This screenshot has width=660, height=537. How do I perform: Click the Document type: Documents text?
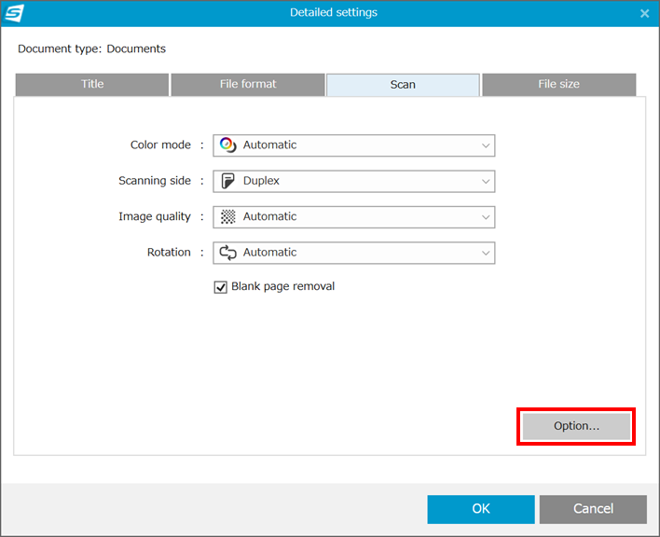click(x=91, y=49)
